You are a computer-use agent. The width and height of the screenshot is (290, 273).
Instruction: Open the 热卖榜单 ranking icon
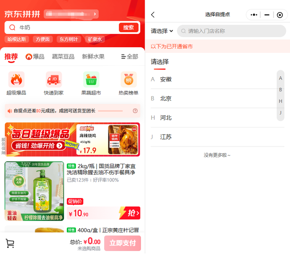tap(128, 80)
